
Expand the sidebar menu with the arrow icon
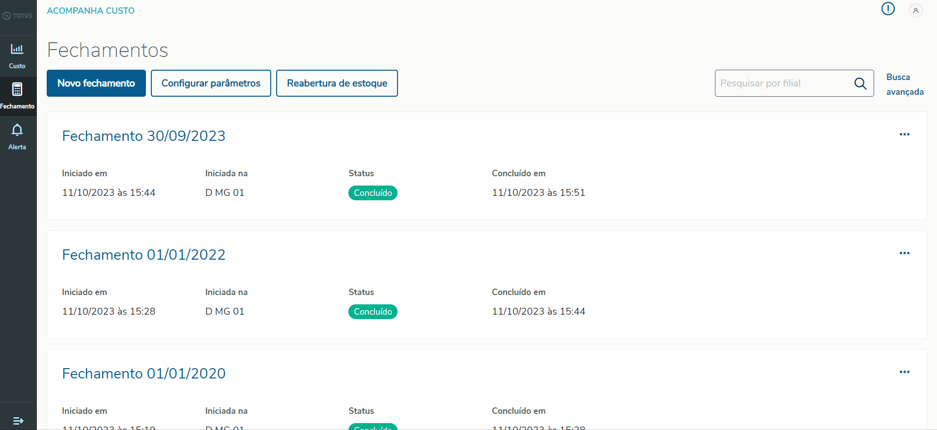[x=18, y=421]
